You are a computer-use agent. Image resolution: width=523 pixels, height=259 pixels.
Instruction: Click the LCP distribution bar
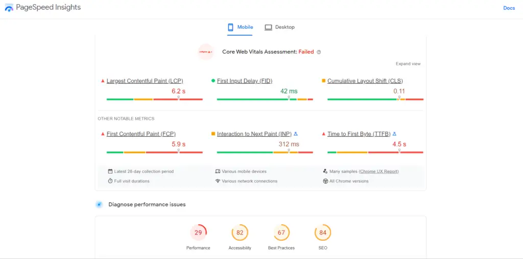pyautogui.click(x=154, y=99)
